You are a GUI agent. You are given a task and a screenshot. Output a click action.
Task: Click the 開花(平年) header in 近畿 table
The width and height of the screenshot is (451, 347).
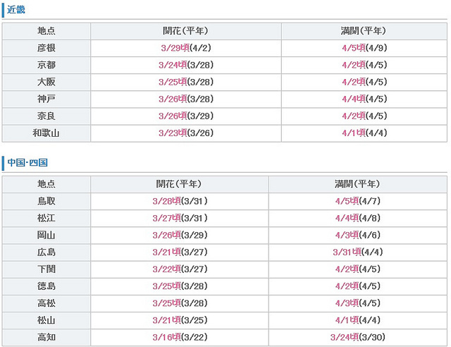[x=185, y=31]
